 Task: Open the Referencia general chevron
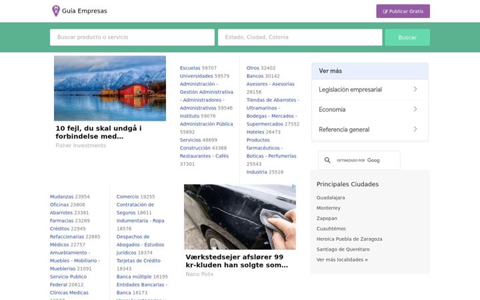415,129
